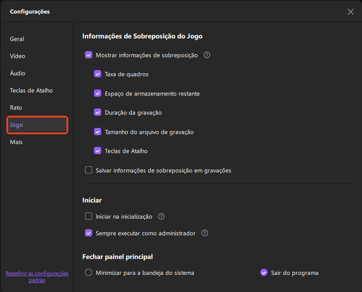Click the Fechar painel principal heading

118,257
